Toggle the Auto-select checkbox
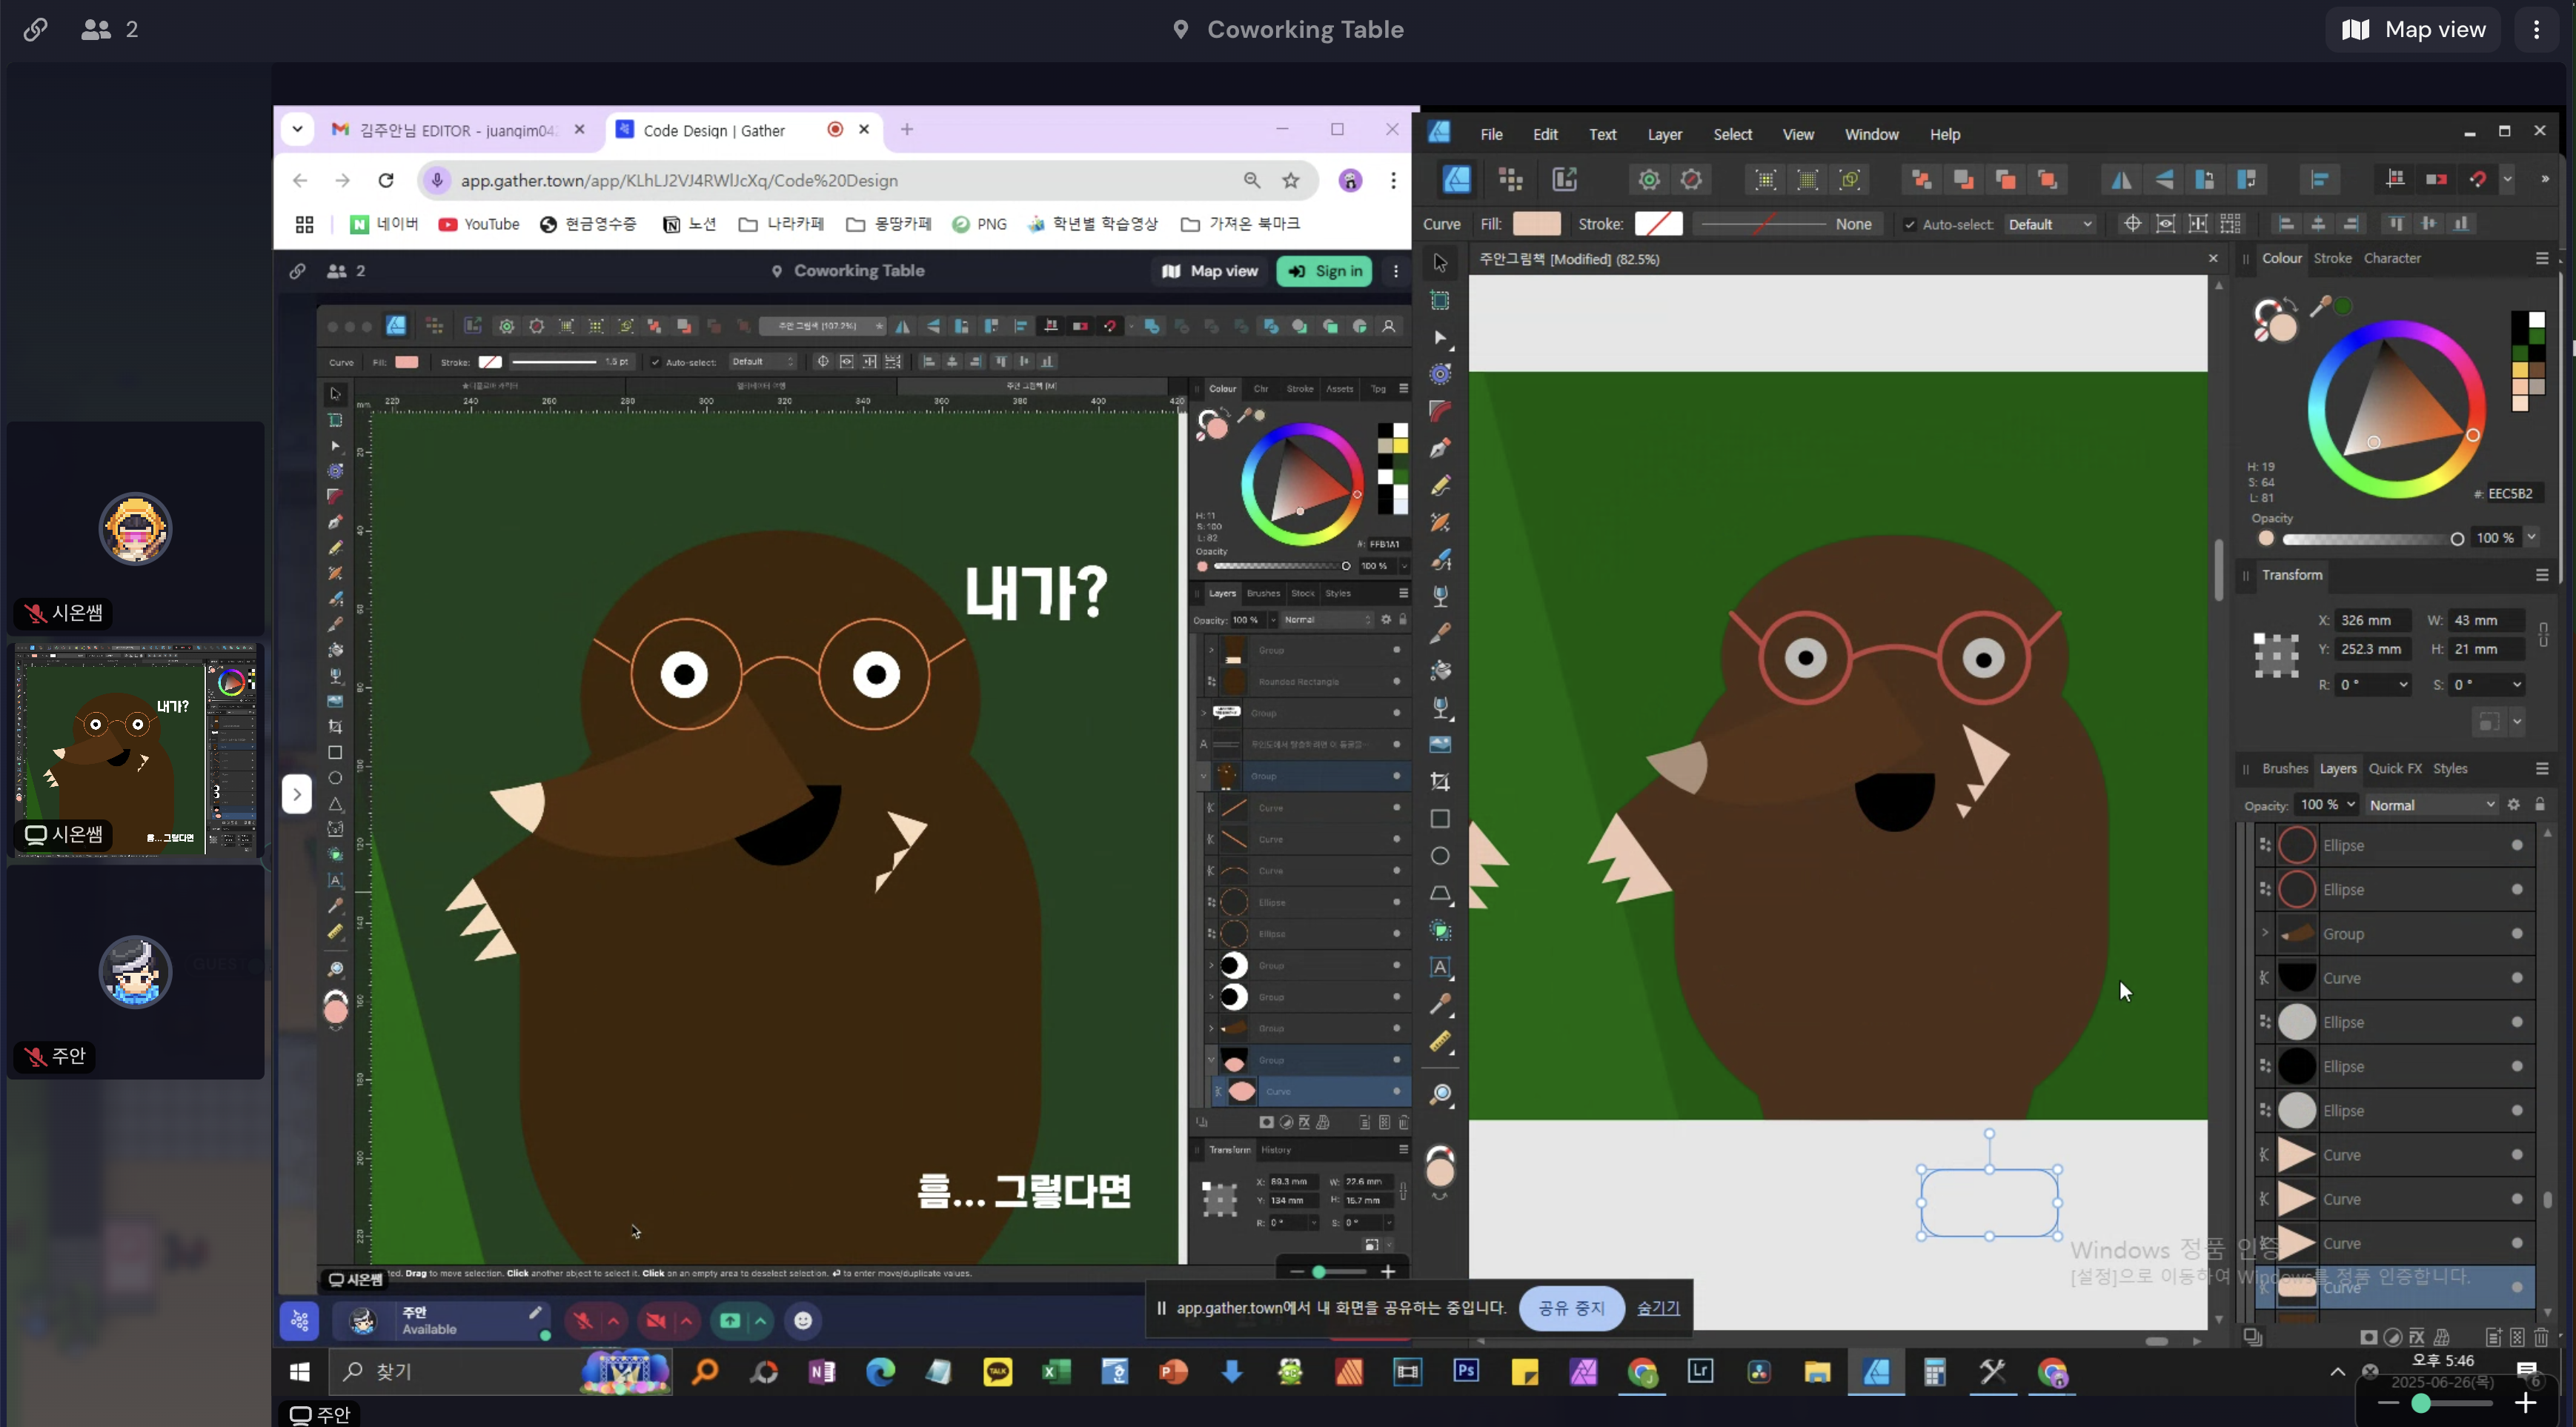 (1910, 224)
